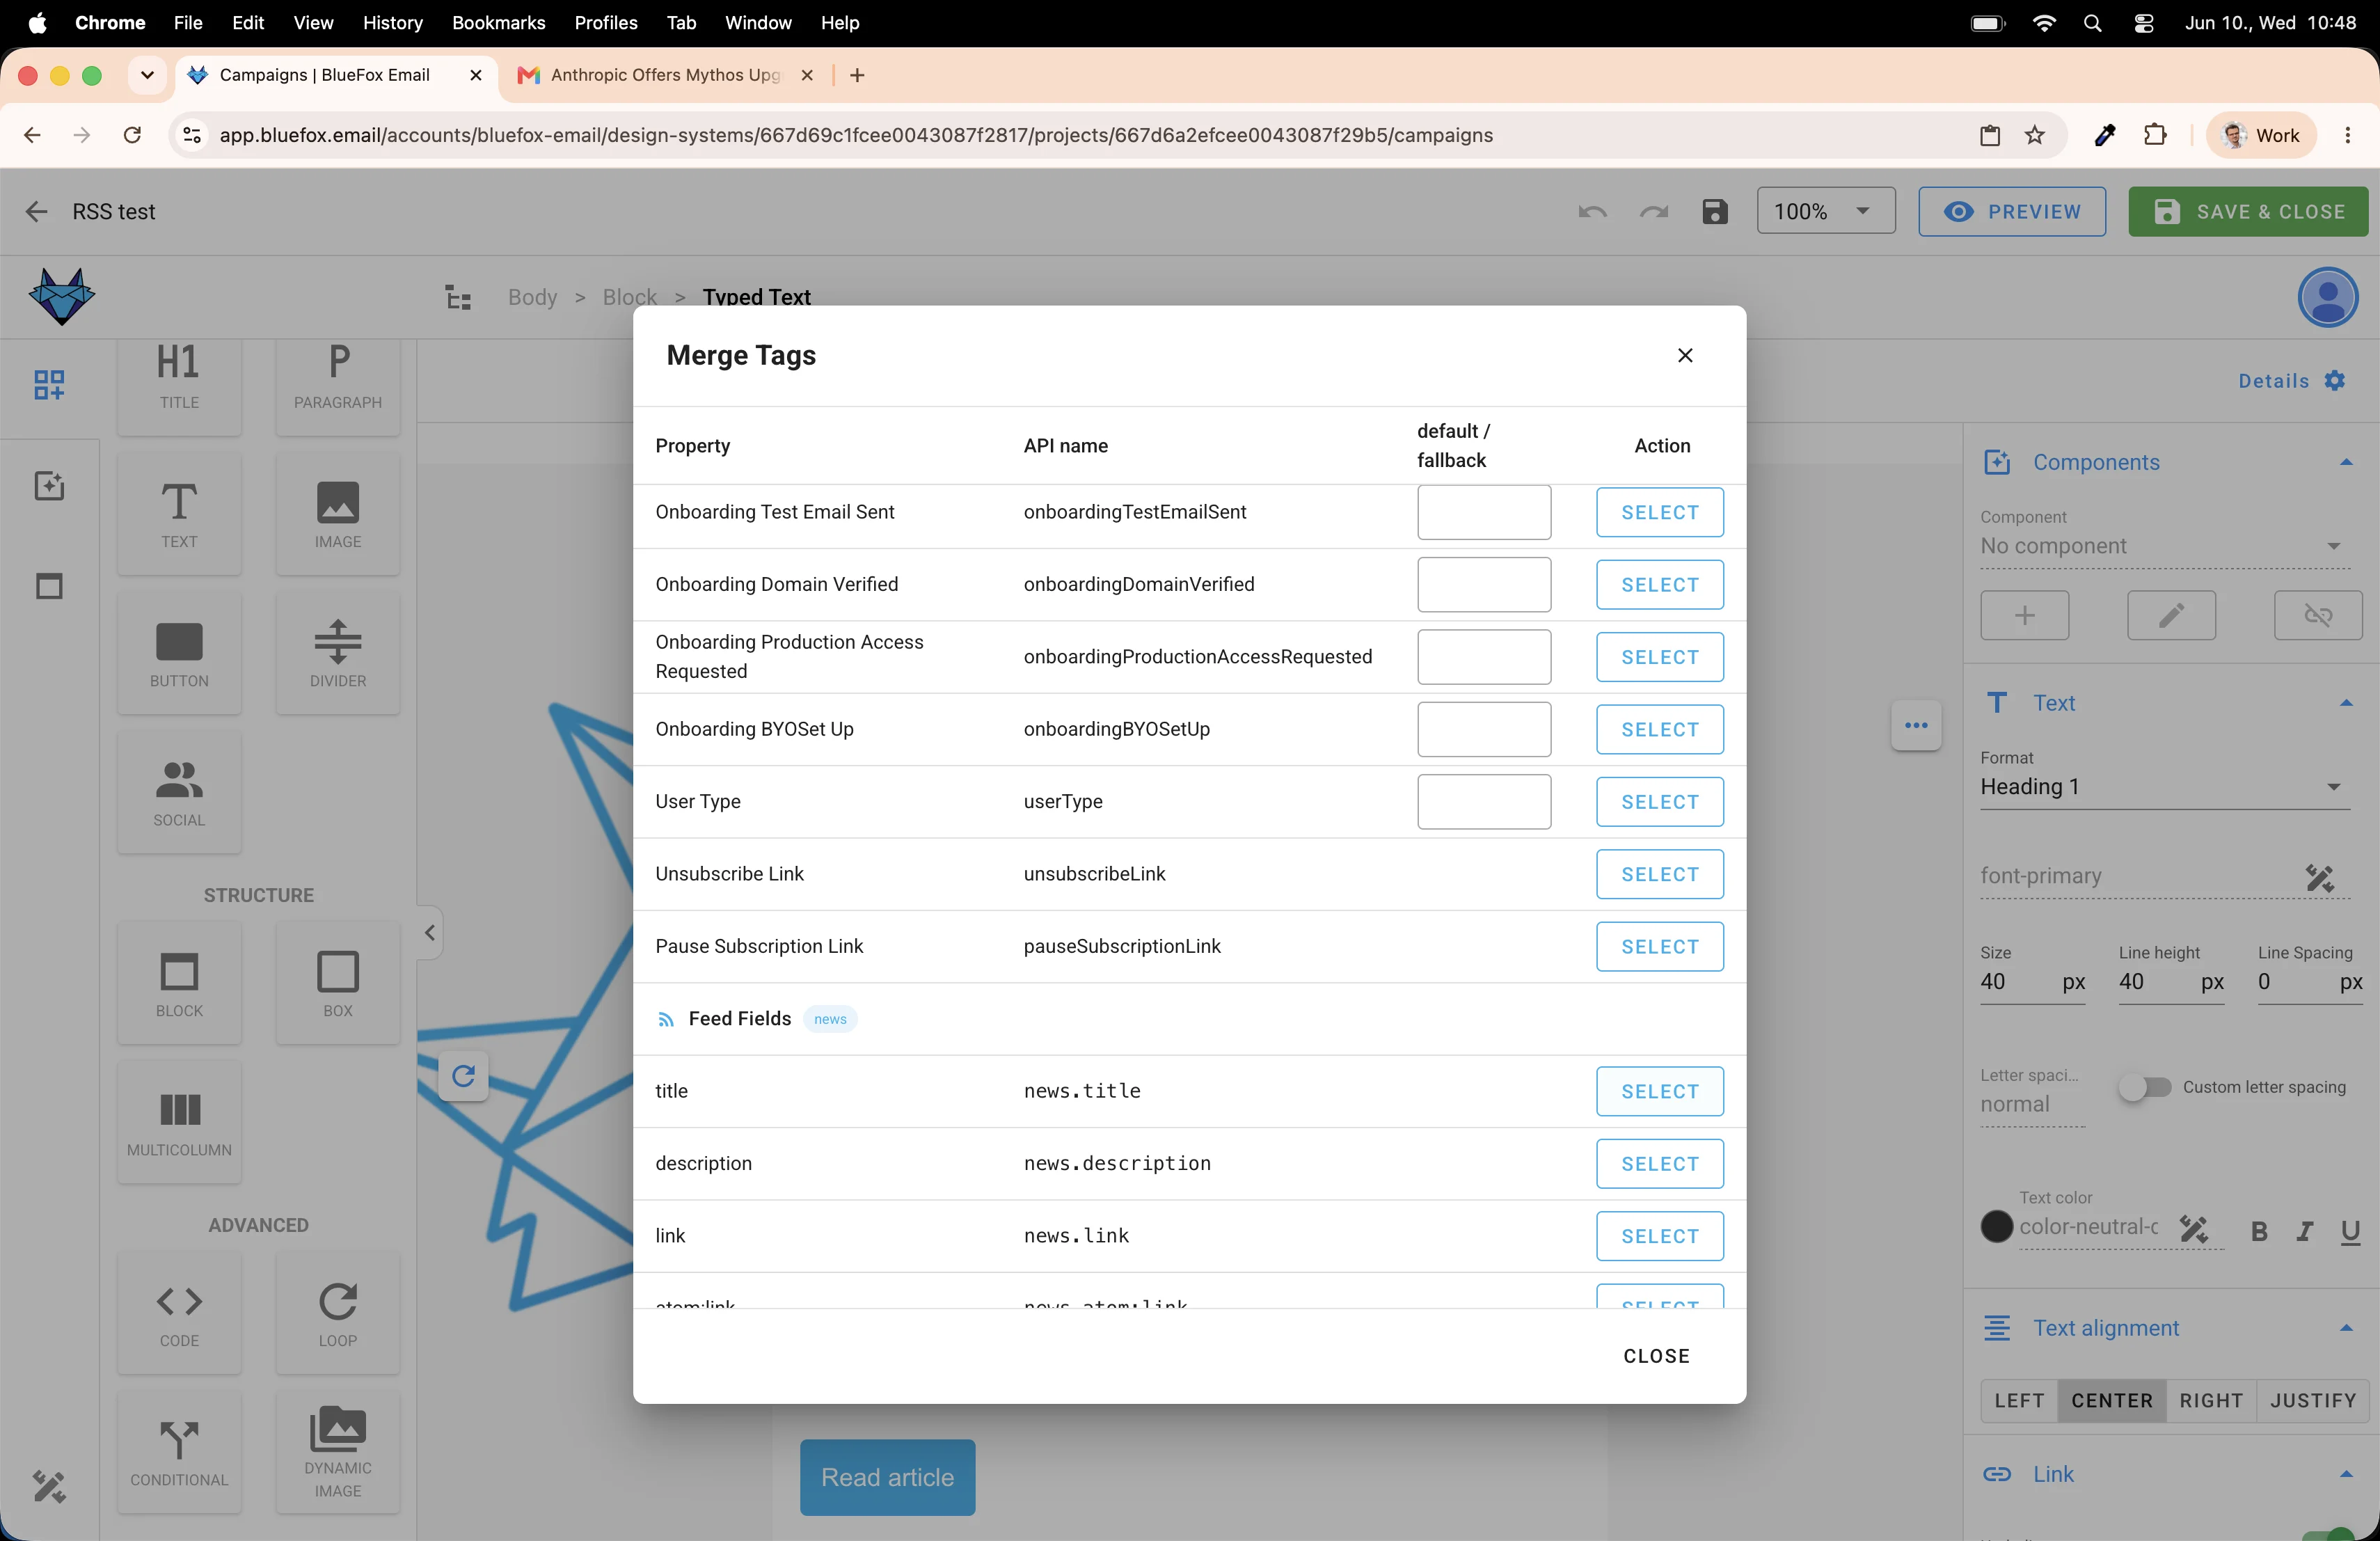
Task: Collapse the Link section
Action: click(x=2345, y=1474)
